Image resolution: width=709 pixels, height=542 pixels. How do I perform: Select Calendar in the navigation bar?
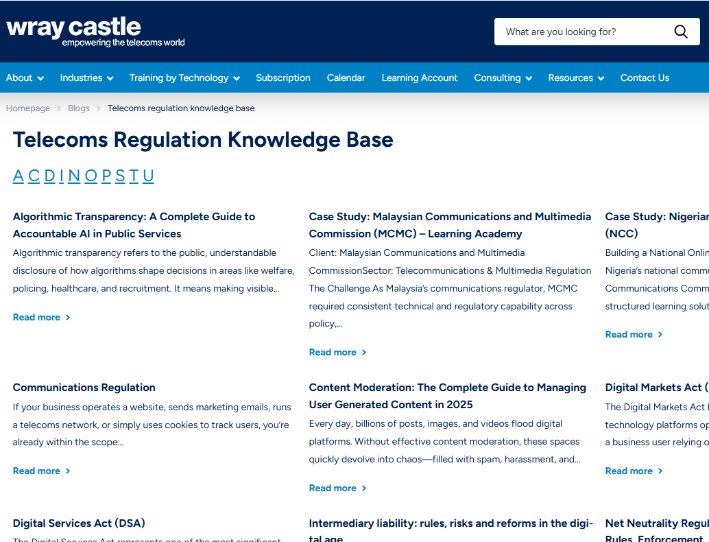[x=346, y=78]
